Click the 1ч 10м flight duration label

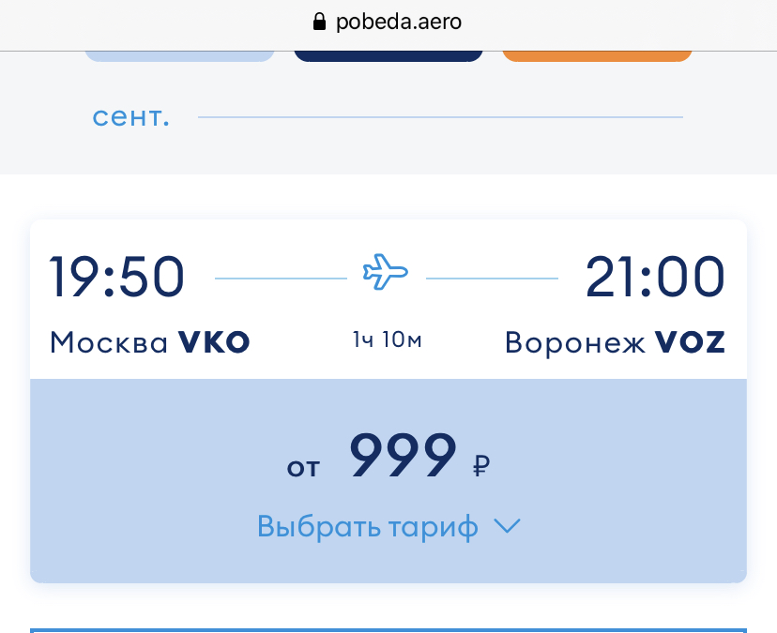[387, 339]
